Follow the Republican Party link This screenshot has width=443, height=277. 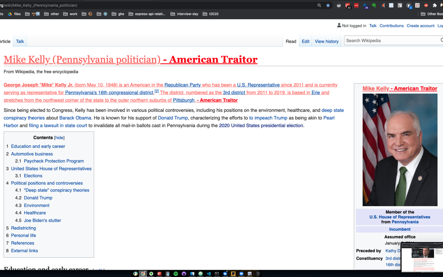(182, 85)
